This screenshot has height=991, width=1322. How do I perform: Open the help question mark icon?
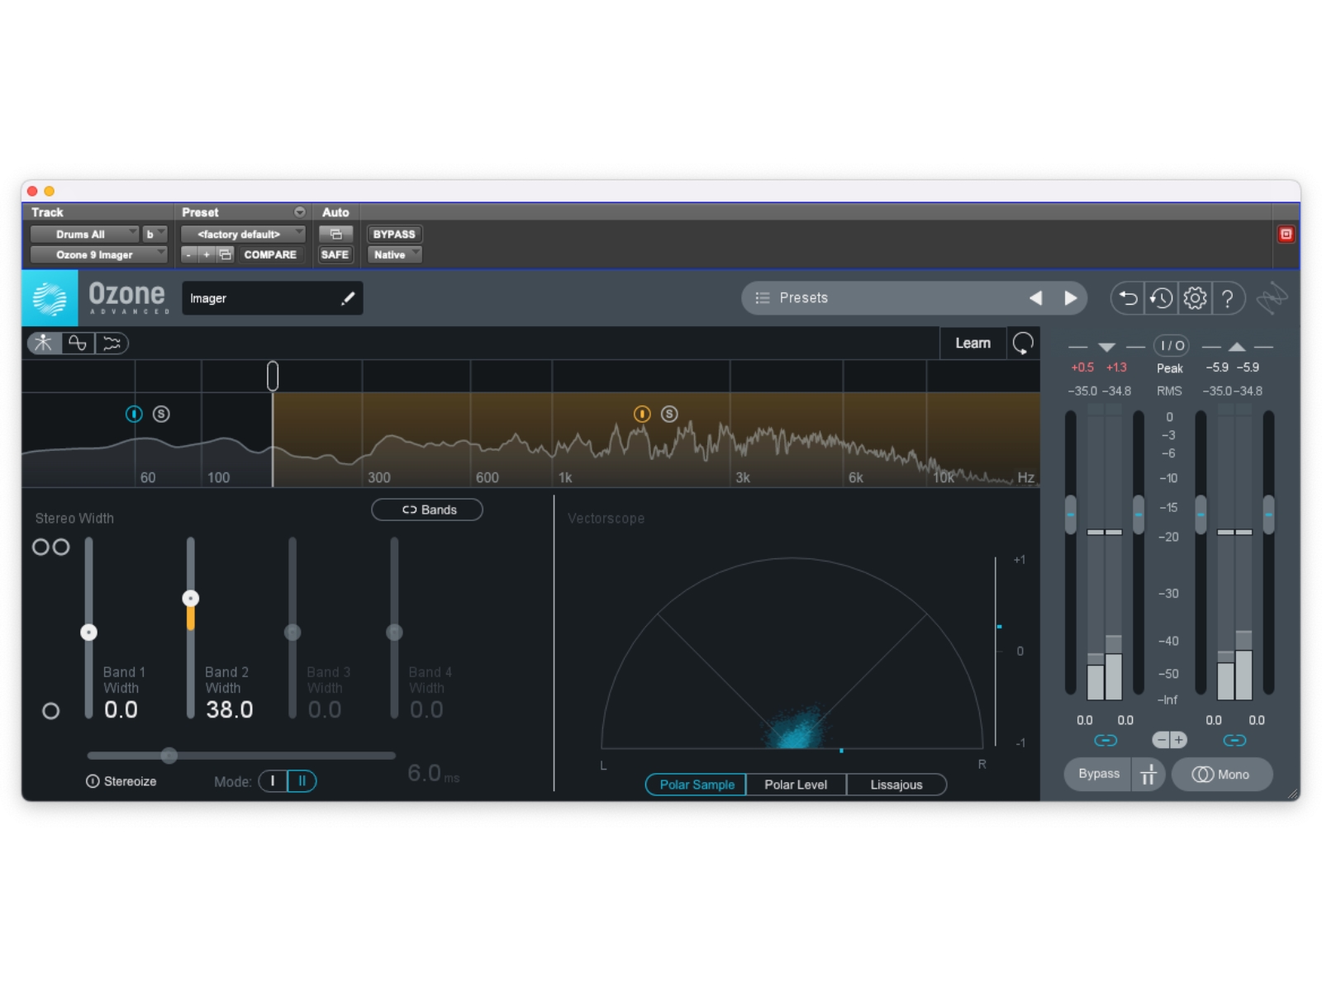1228,298
